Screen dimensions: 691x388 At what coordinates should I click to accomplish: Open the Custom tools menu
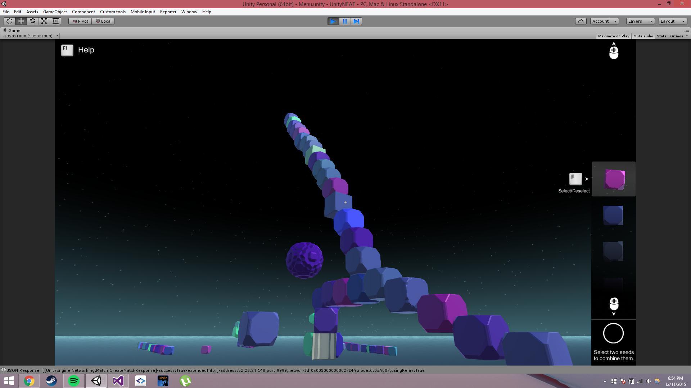pyautogui.click(x=113, y=12)
